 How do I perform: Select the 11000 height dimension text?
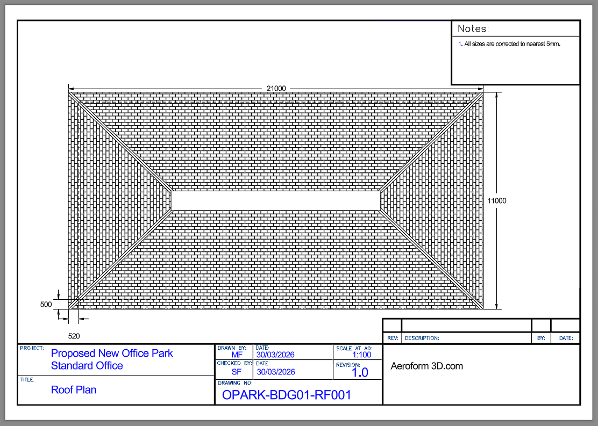[x=497, y=201]
